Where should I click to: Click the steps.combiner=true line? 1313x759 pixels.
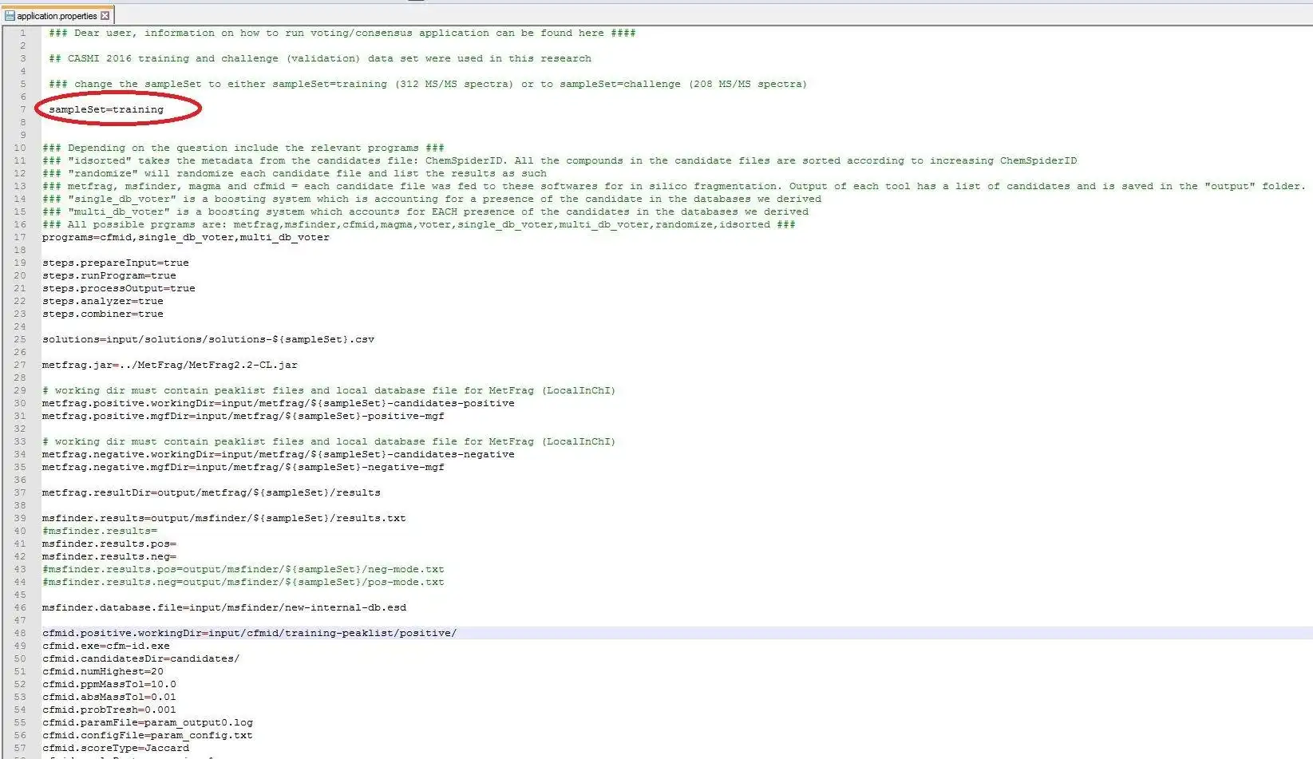[103, 314]
